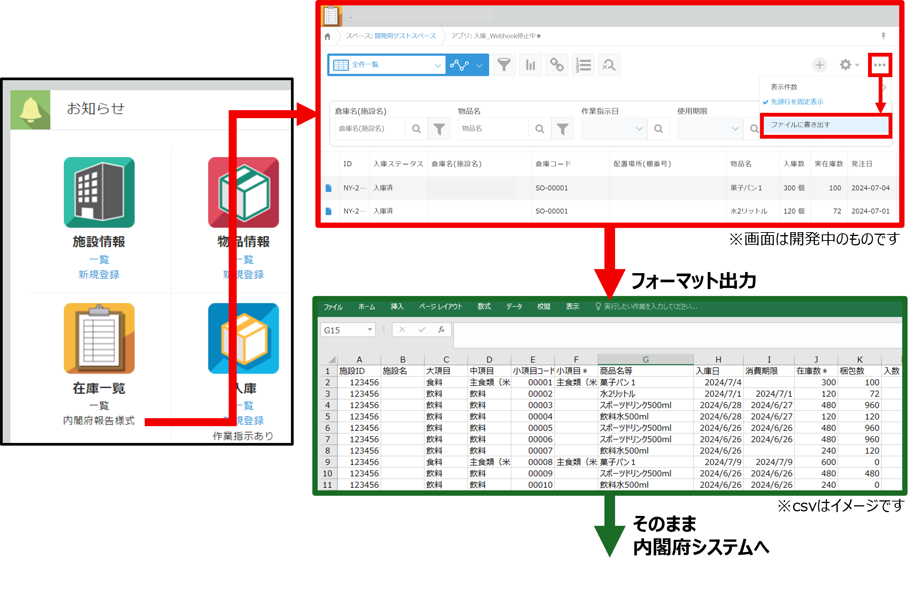Open the 使用期限 date dropdown

pos(709,129)
